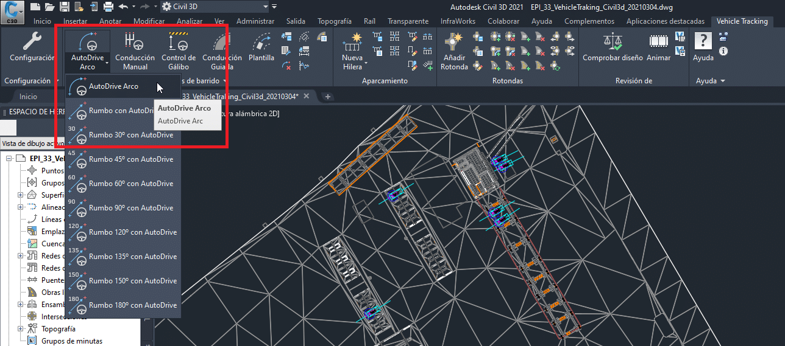Screen dimensions: 785x346
Task: Click the information icon in Ayuda panel
Action: point(723,51)
